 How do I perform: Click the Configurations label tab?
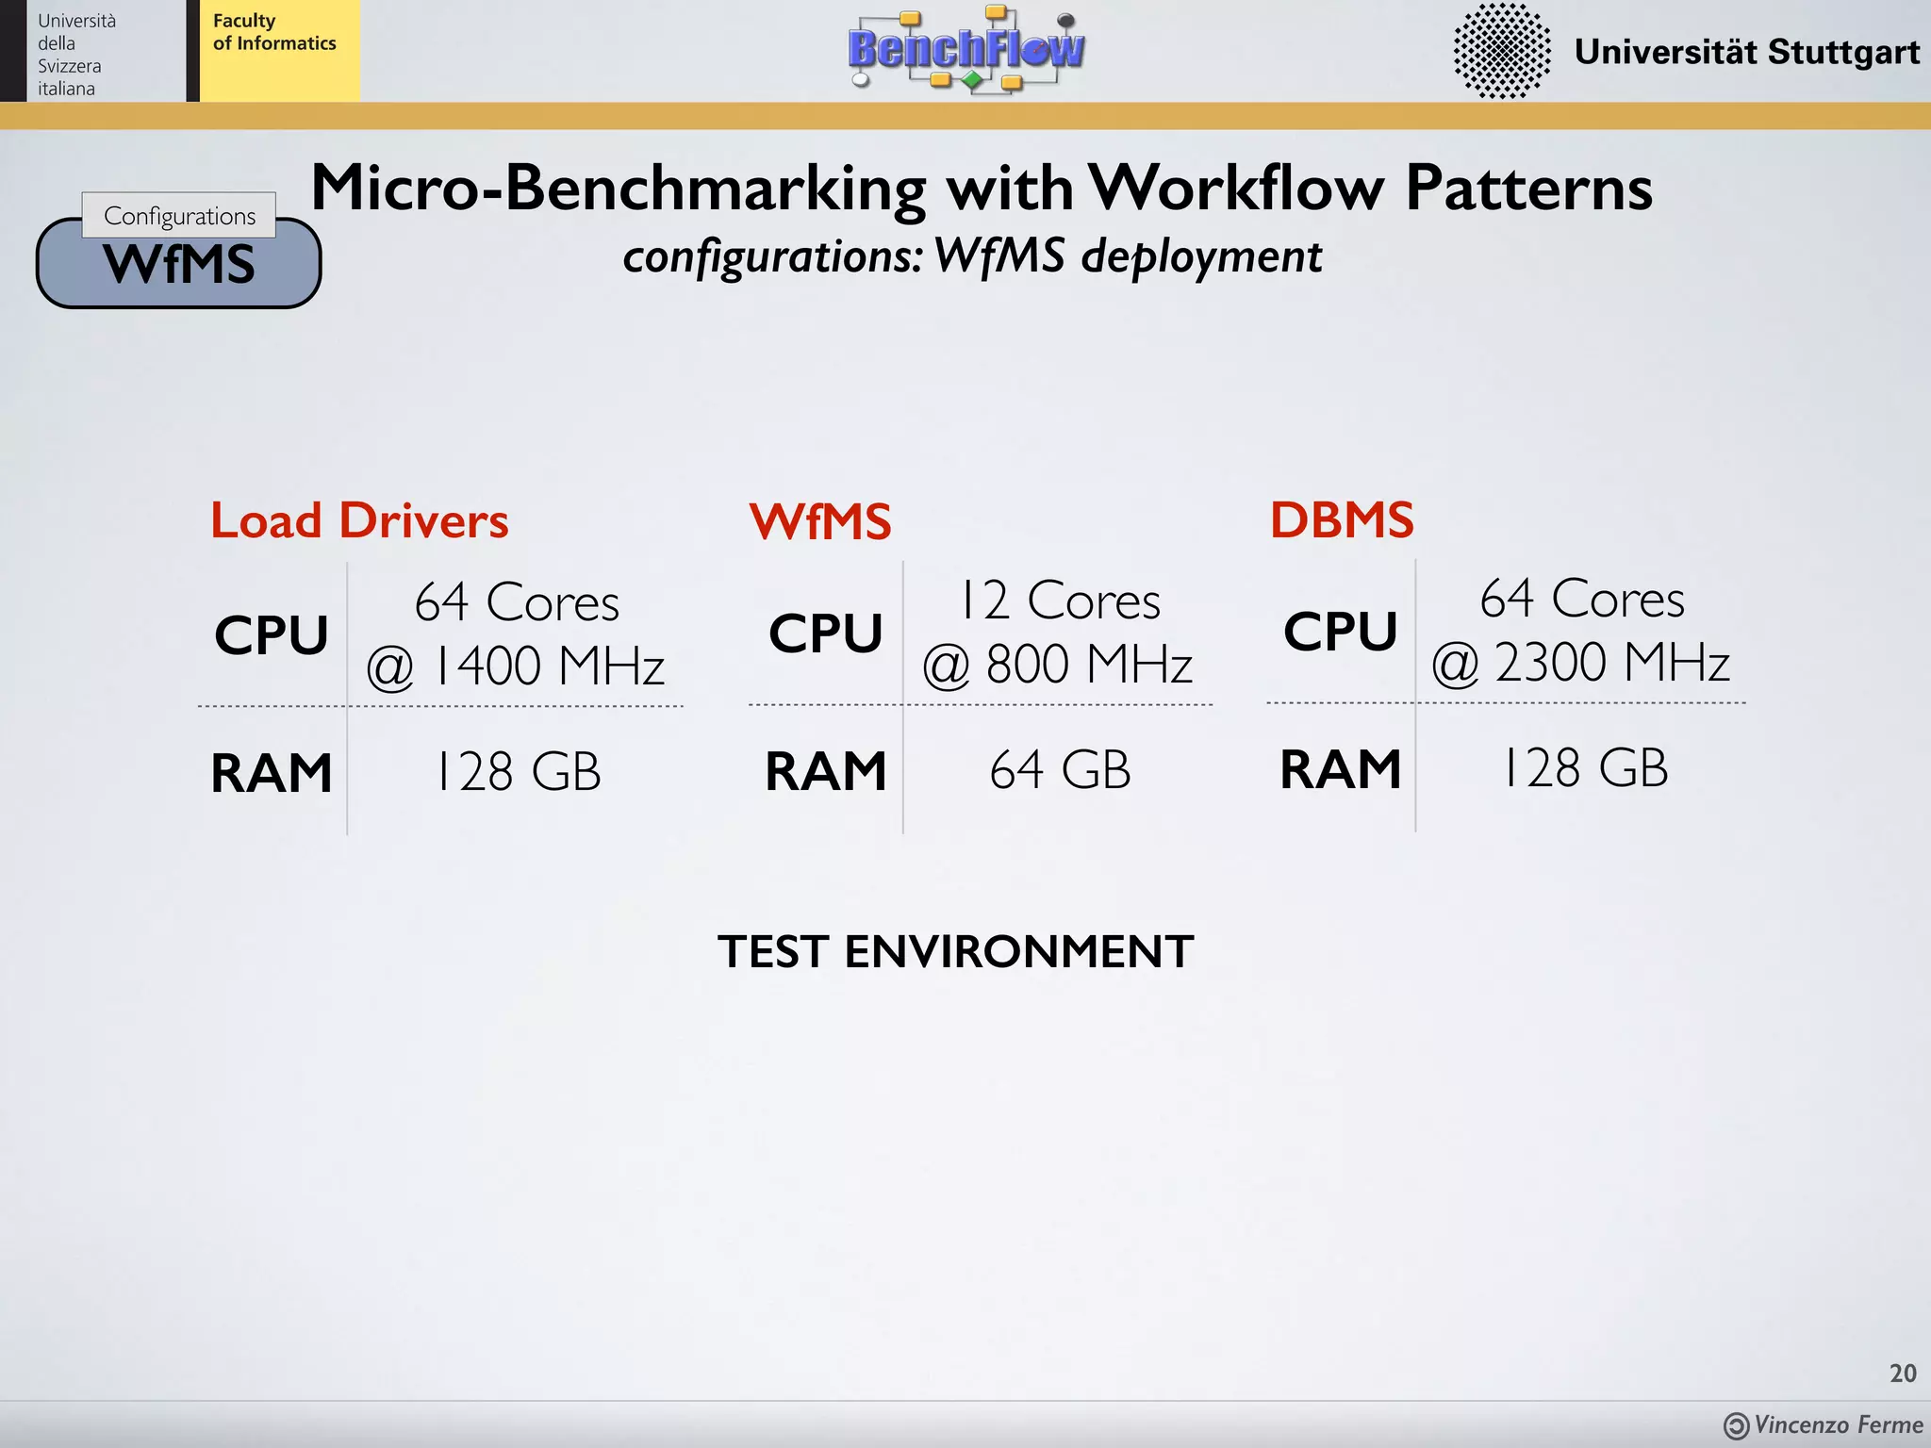(179, 216)
